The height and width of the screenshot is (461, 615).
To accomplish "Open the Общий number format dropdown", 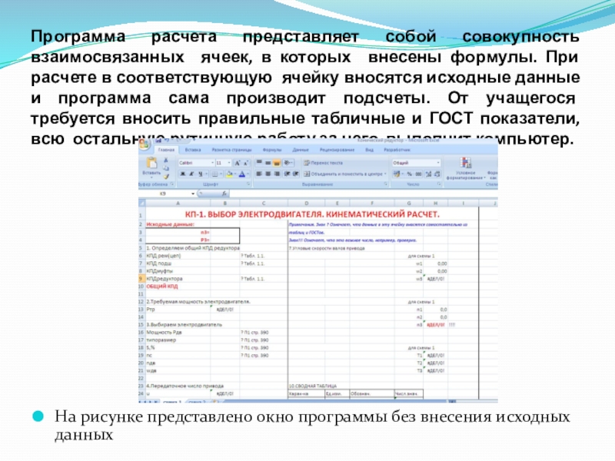I will pyautogui.click(x=438, y=163).
